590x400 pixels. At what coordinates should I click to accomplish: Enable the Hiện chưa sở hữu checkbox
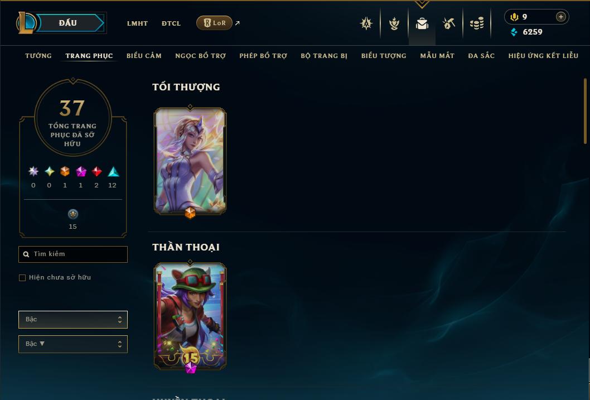tap(22, 278)
